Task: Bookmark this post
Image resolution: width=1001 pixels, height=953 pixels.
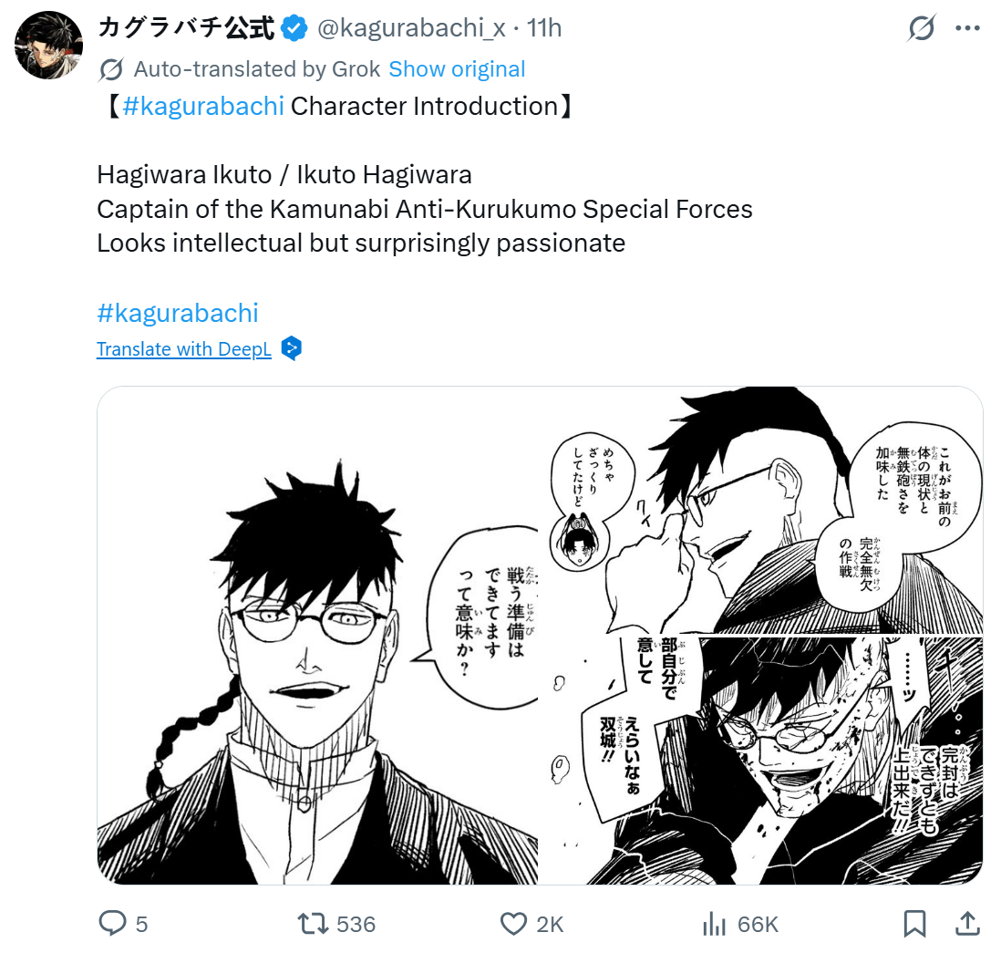Action: pos(914,924)
